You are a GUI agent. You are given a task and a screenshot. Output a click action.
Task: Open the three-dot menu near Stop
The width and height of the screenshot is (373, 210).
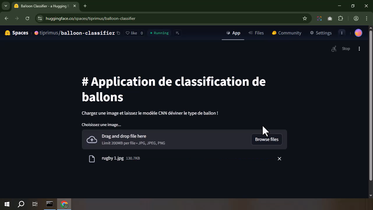click(x=359, y=48)
